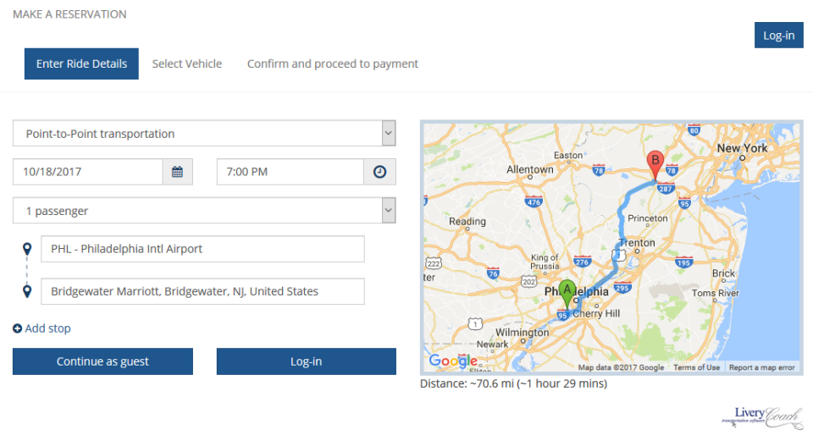This screenshot has height=441, width=813.
Task: Go to Confirm and proceed to payment tab
Action: click(333, 63)
